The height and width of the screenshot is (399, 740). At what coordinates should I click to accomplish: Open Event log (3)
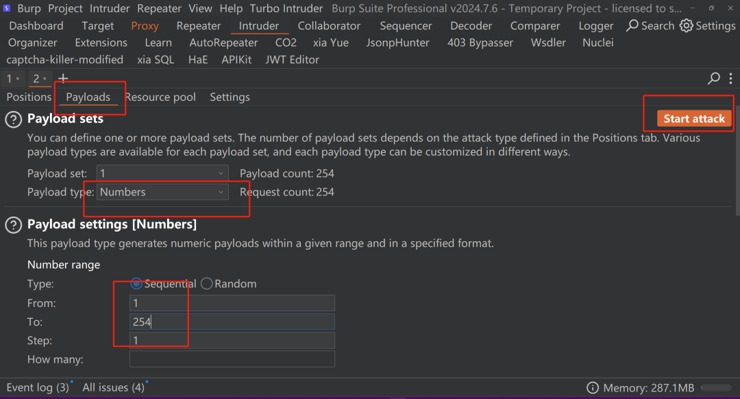[x=38, y=387]
